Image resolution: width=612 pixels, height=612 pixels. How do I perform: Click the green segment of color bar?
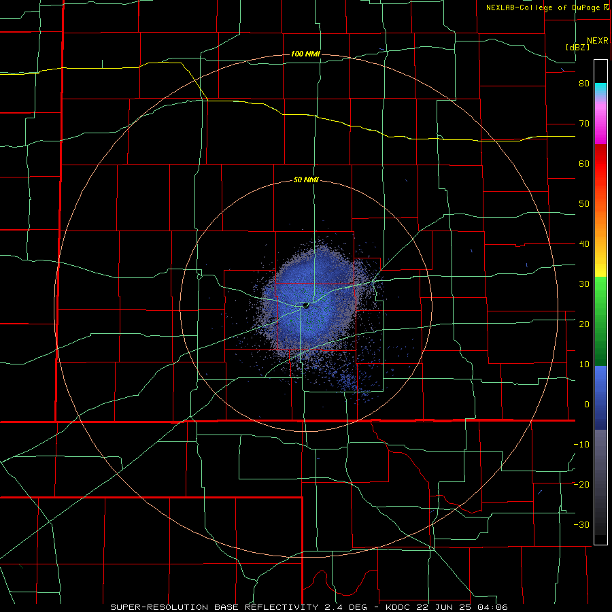600,321
